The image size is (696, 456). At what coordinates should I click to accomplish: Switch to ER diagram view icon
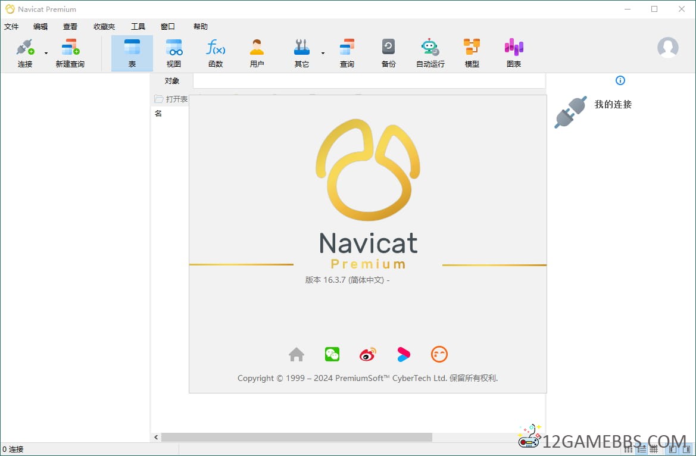654,449
